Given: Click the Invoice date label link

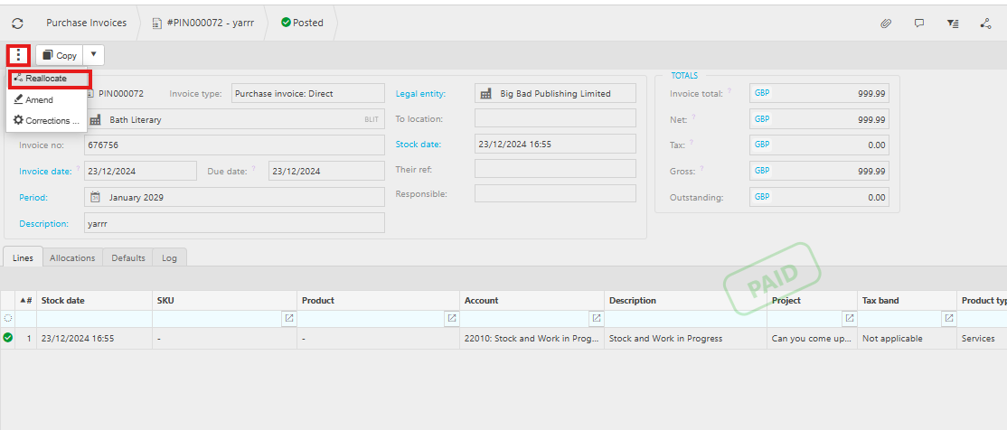Looking at the screenshot, I should tap(46, 172).
